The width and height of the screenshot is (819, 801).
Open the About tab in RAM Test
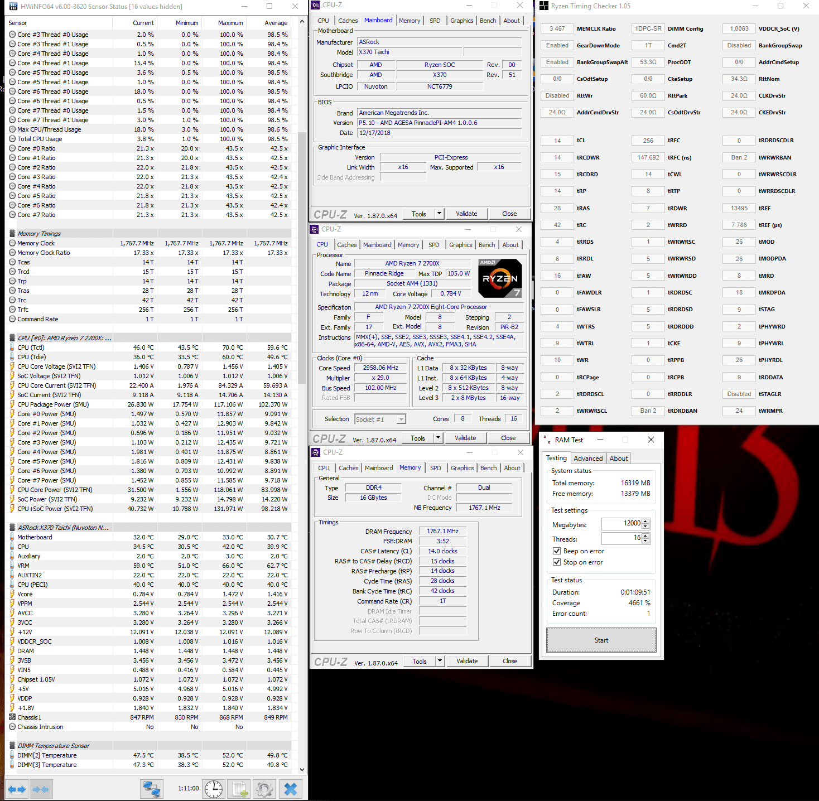(x=618, y=459)
